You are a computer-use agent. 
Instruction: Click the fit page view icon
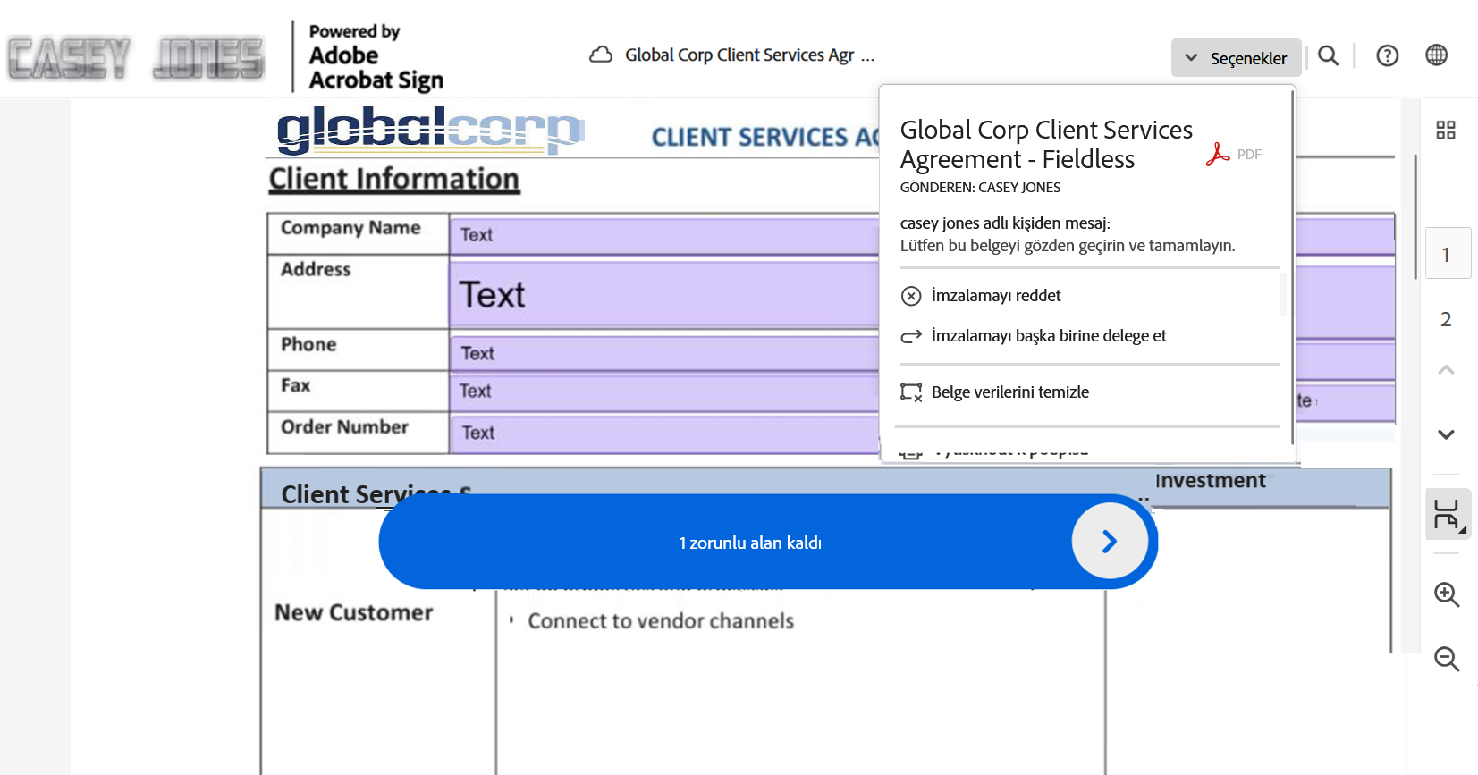(1448, 514)
